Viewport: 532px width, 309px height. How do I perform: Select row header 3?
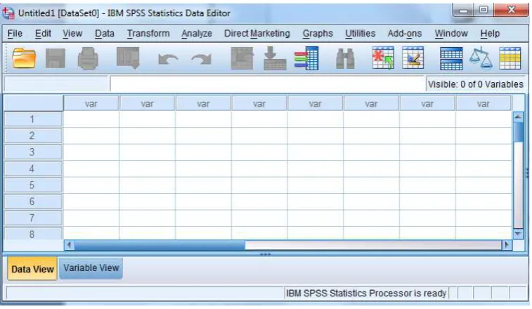33,152
